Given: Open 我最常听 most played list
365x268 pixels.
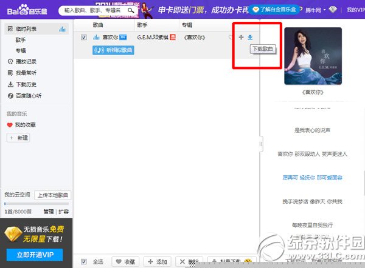Looking at the screenshot, I should (x=22, y=73).
